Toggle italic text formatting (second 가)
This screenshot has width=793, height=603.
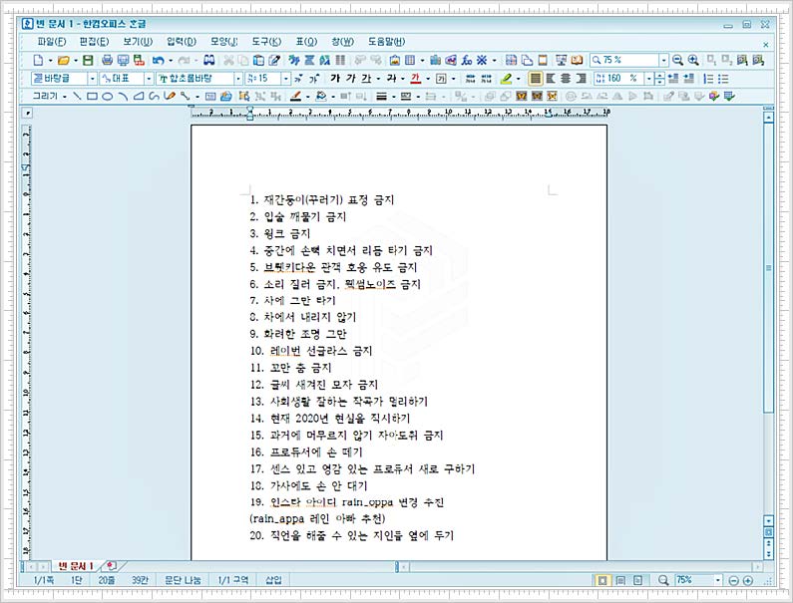[x=350, y=79]
